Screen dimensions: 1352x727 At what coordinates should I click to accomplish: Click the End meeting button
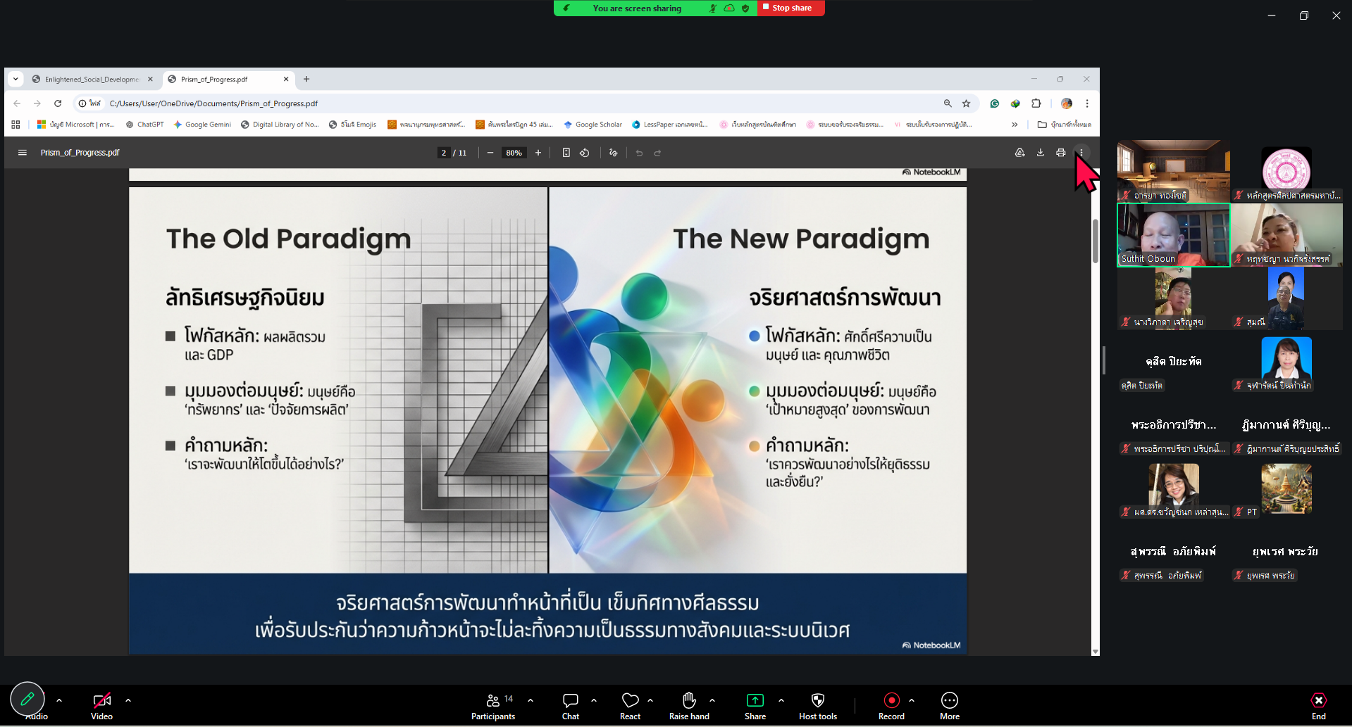(1318, 706)
